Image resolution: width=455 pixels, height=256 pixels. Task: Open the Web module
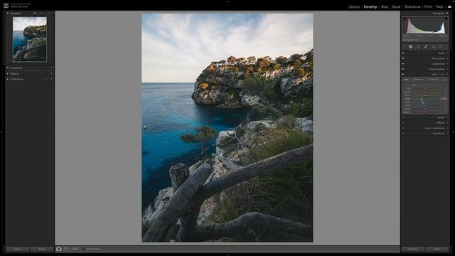click(x=439, y=6)
